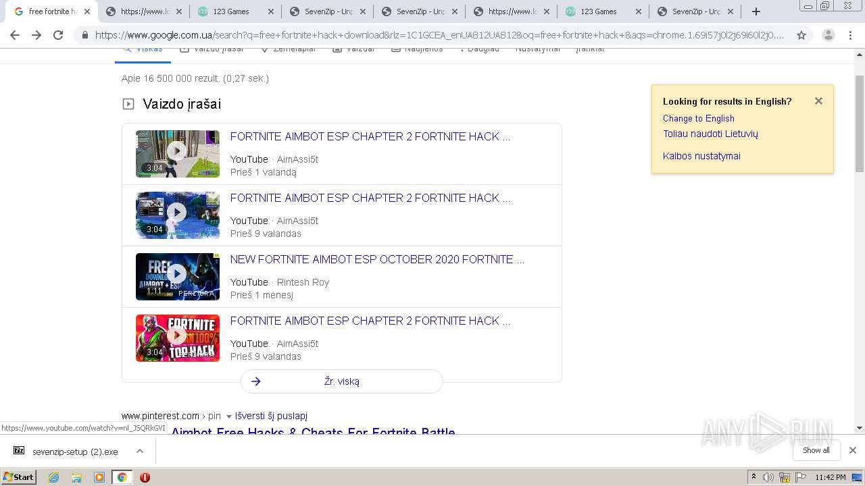
Task: Open Windows Explorer folder icon in taskbar
Action: tap(76, 477)
